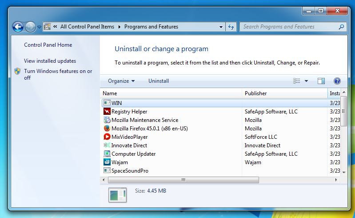Select Mozilla Firefox 45.0.1 (x86 en-US) text
The image size is (355, 218).
pyautogui.click(x=150, y=129)
